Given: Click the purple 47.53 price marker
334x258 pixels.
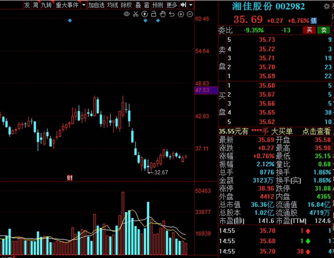Looking at the screenshot, I should coord(202,90).
